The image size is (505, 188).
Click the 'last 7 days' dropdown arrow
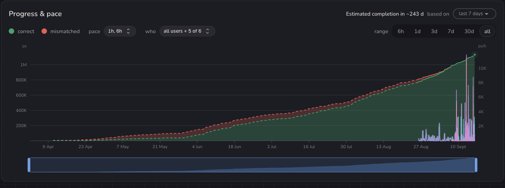(x=486, y=14)
